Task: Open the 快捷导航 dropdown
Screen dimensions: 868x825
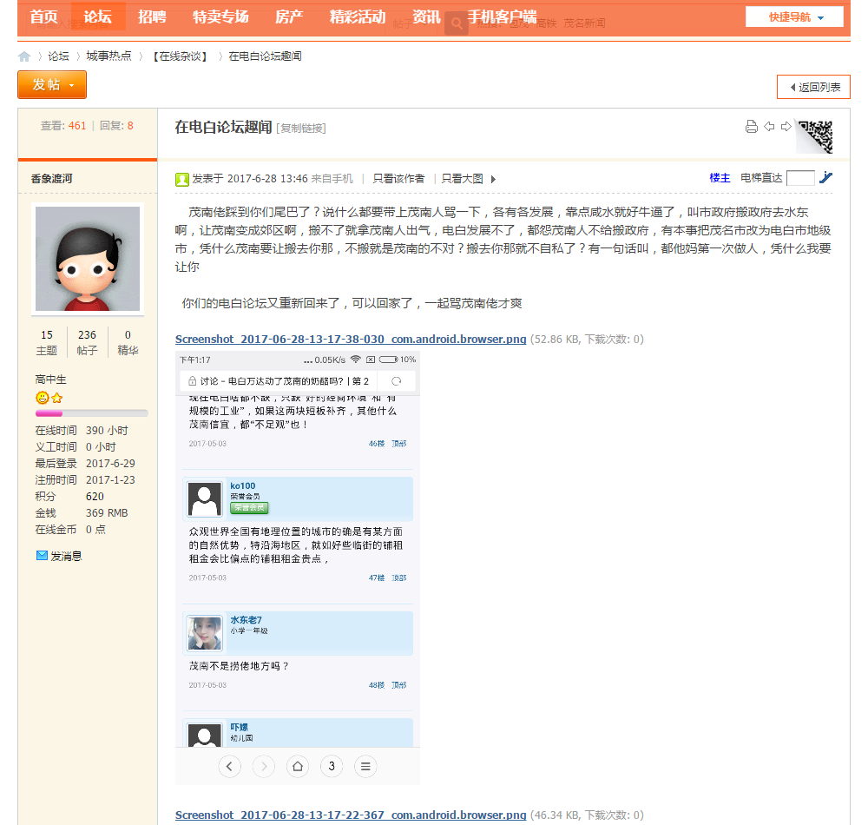Action: point(793,17)
